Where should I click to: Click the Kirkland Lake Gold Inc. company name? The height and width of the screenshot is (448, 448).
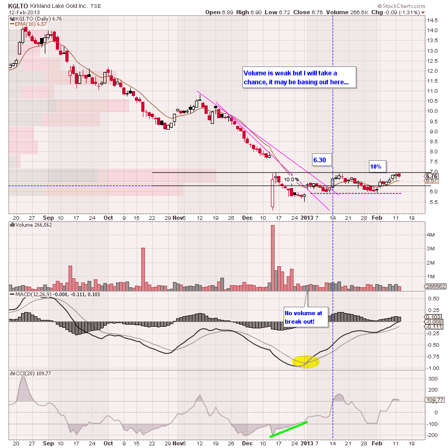point(59,6)
